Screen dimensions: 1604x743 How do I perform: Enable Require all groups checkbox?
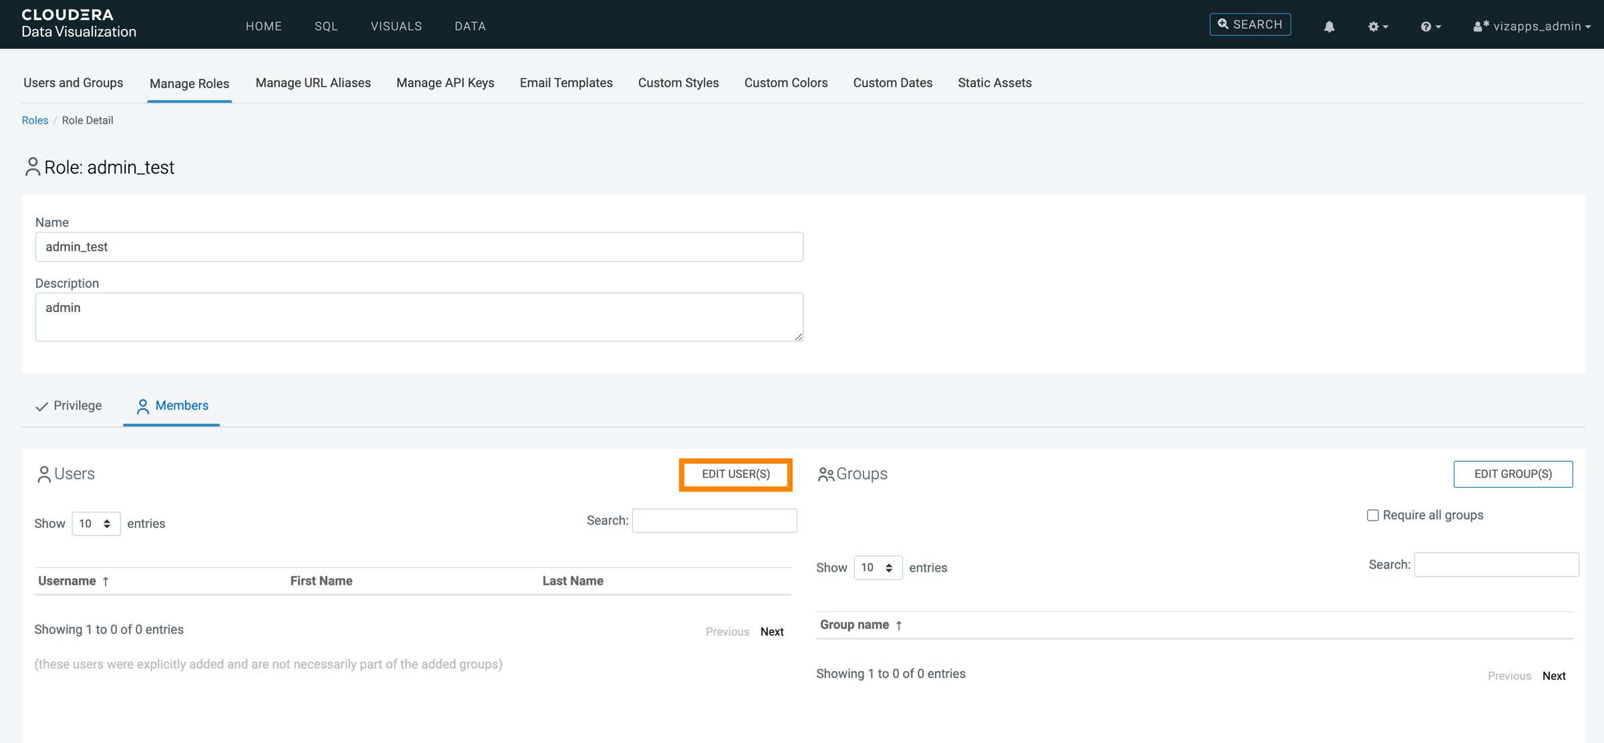click(1373, 515)
